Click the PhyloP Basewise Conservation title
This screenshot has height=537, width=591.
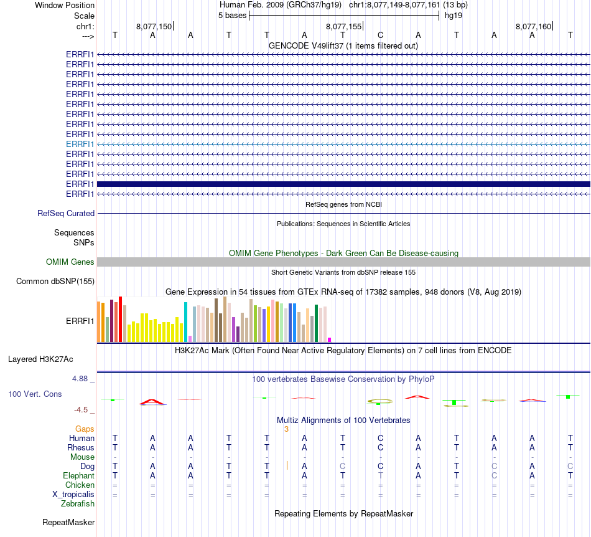point(343,379)
